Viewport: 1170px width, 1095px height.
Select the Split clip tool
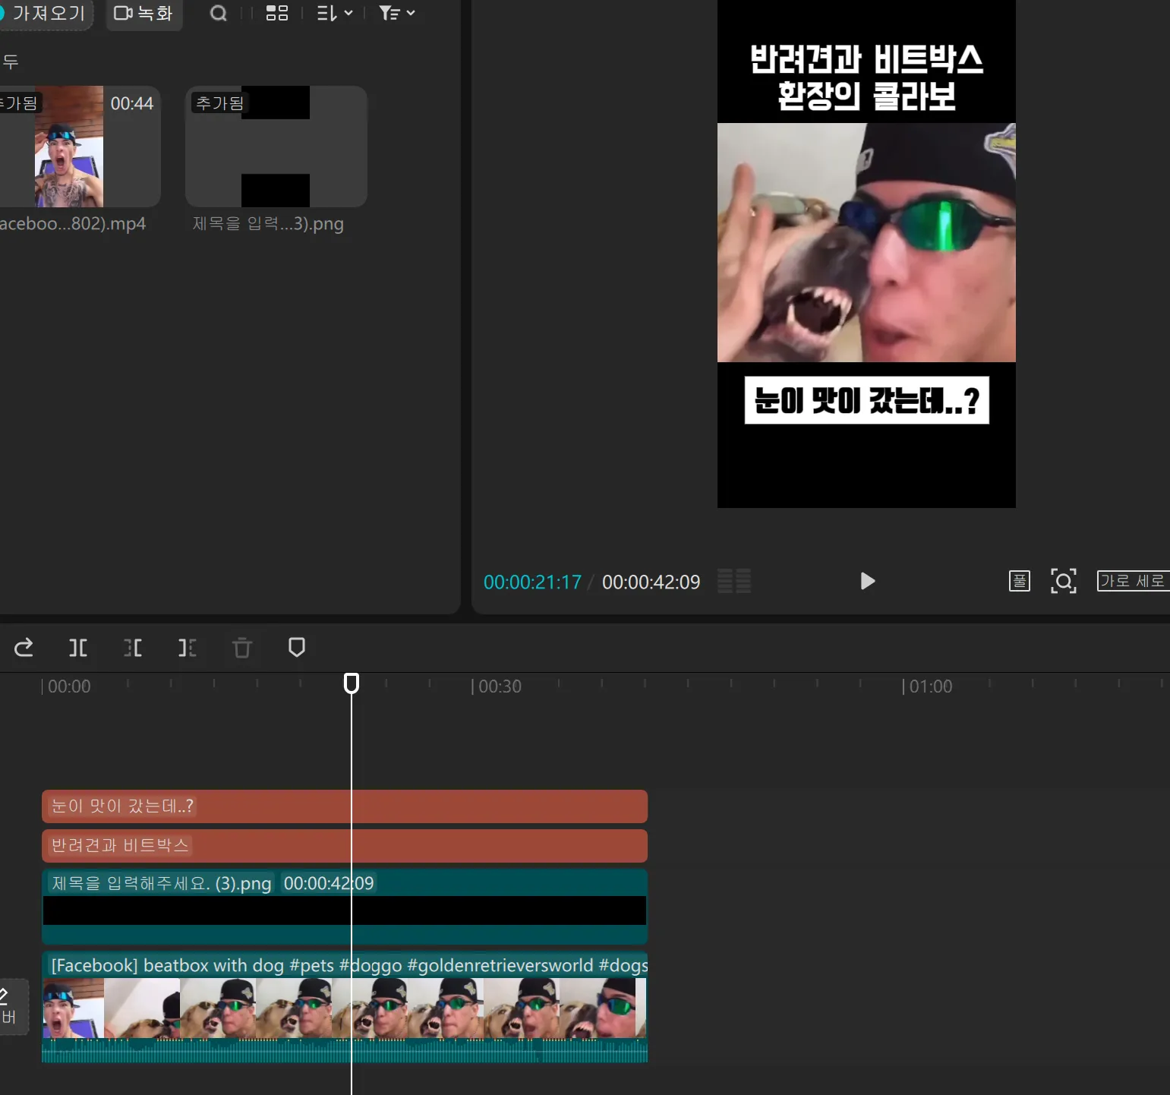pos(78,648)
